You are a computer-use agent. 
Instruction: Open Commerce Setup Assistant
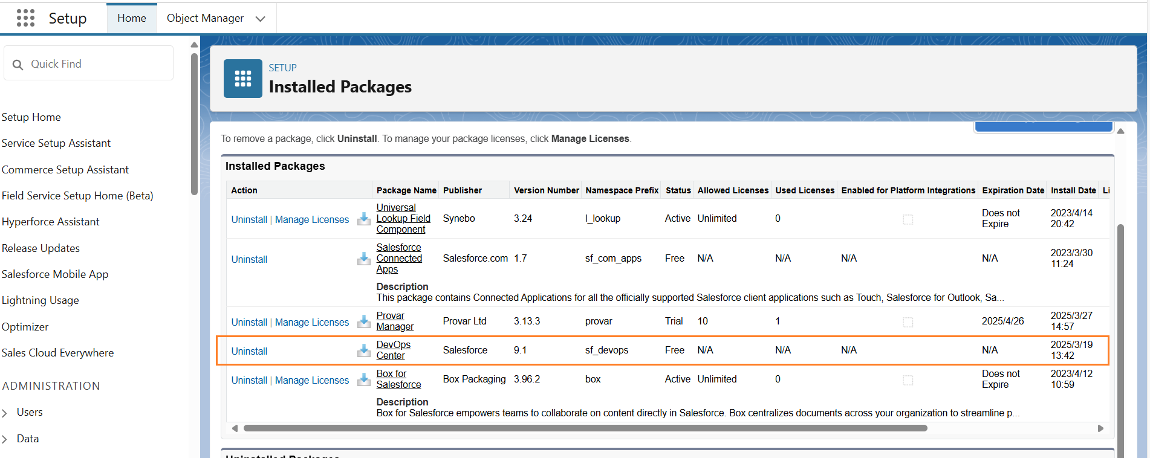point(65,170)
